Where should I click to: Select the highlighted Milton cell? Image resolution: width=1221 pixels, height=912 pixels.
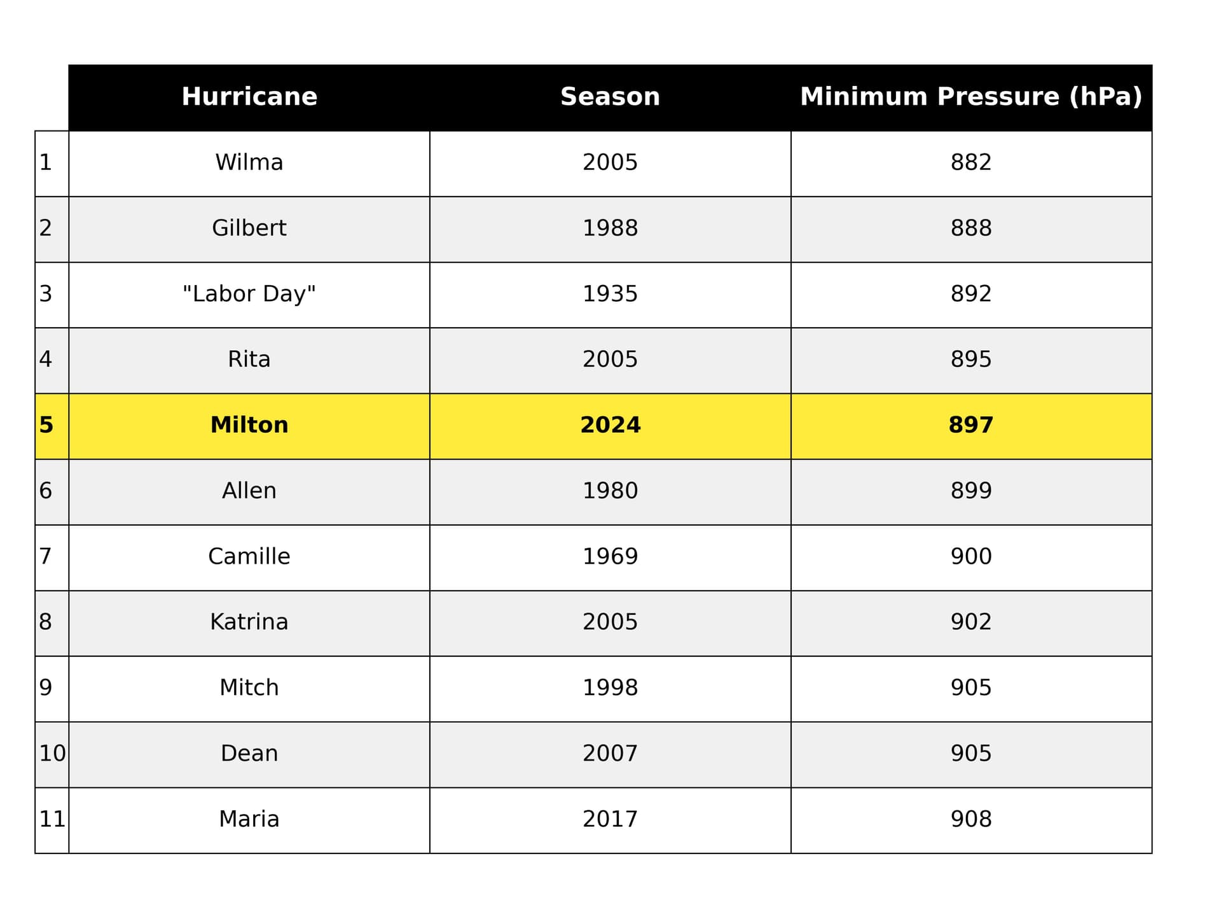[249, 426]
